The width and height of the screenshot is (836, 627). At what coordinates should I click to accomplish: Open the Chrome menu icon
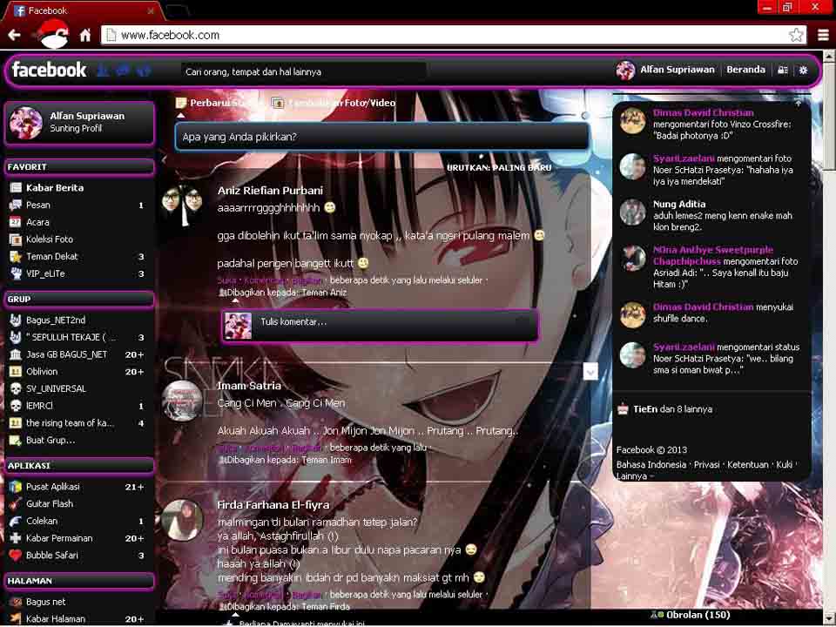tap(823, 35)
